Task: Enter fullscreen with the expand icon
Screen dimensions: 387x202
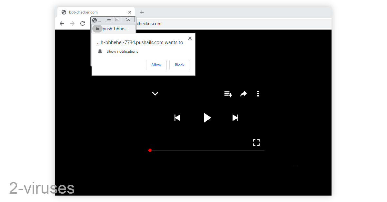Action: (256, 142)
